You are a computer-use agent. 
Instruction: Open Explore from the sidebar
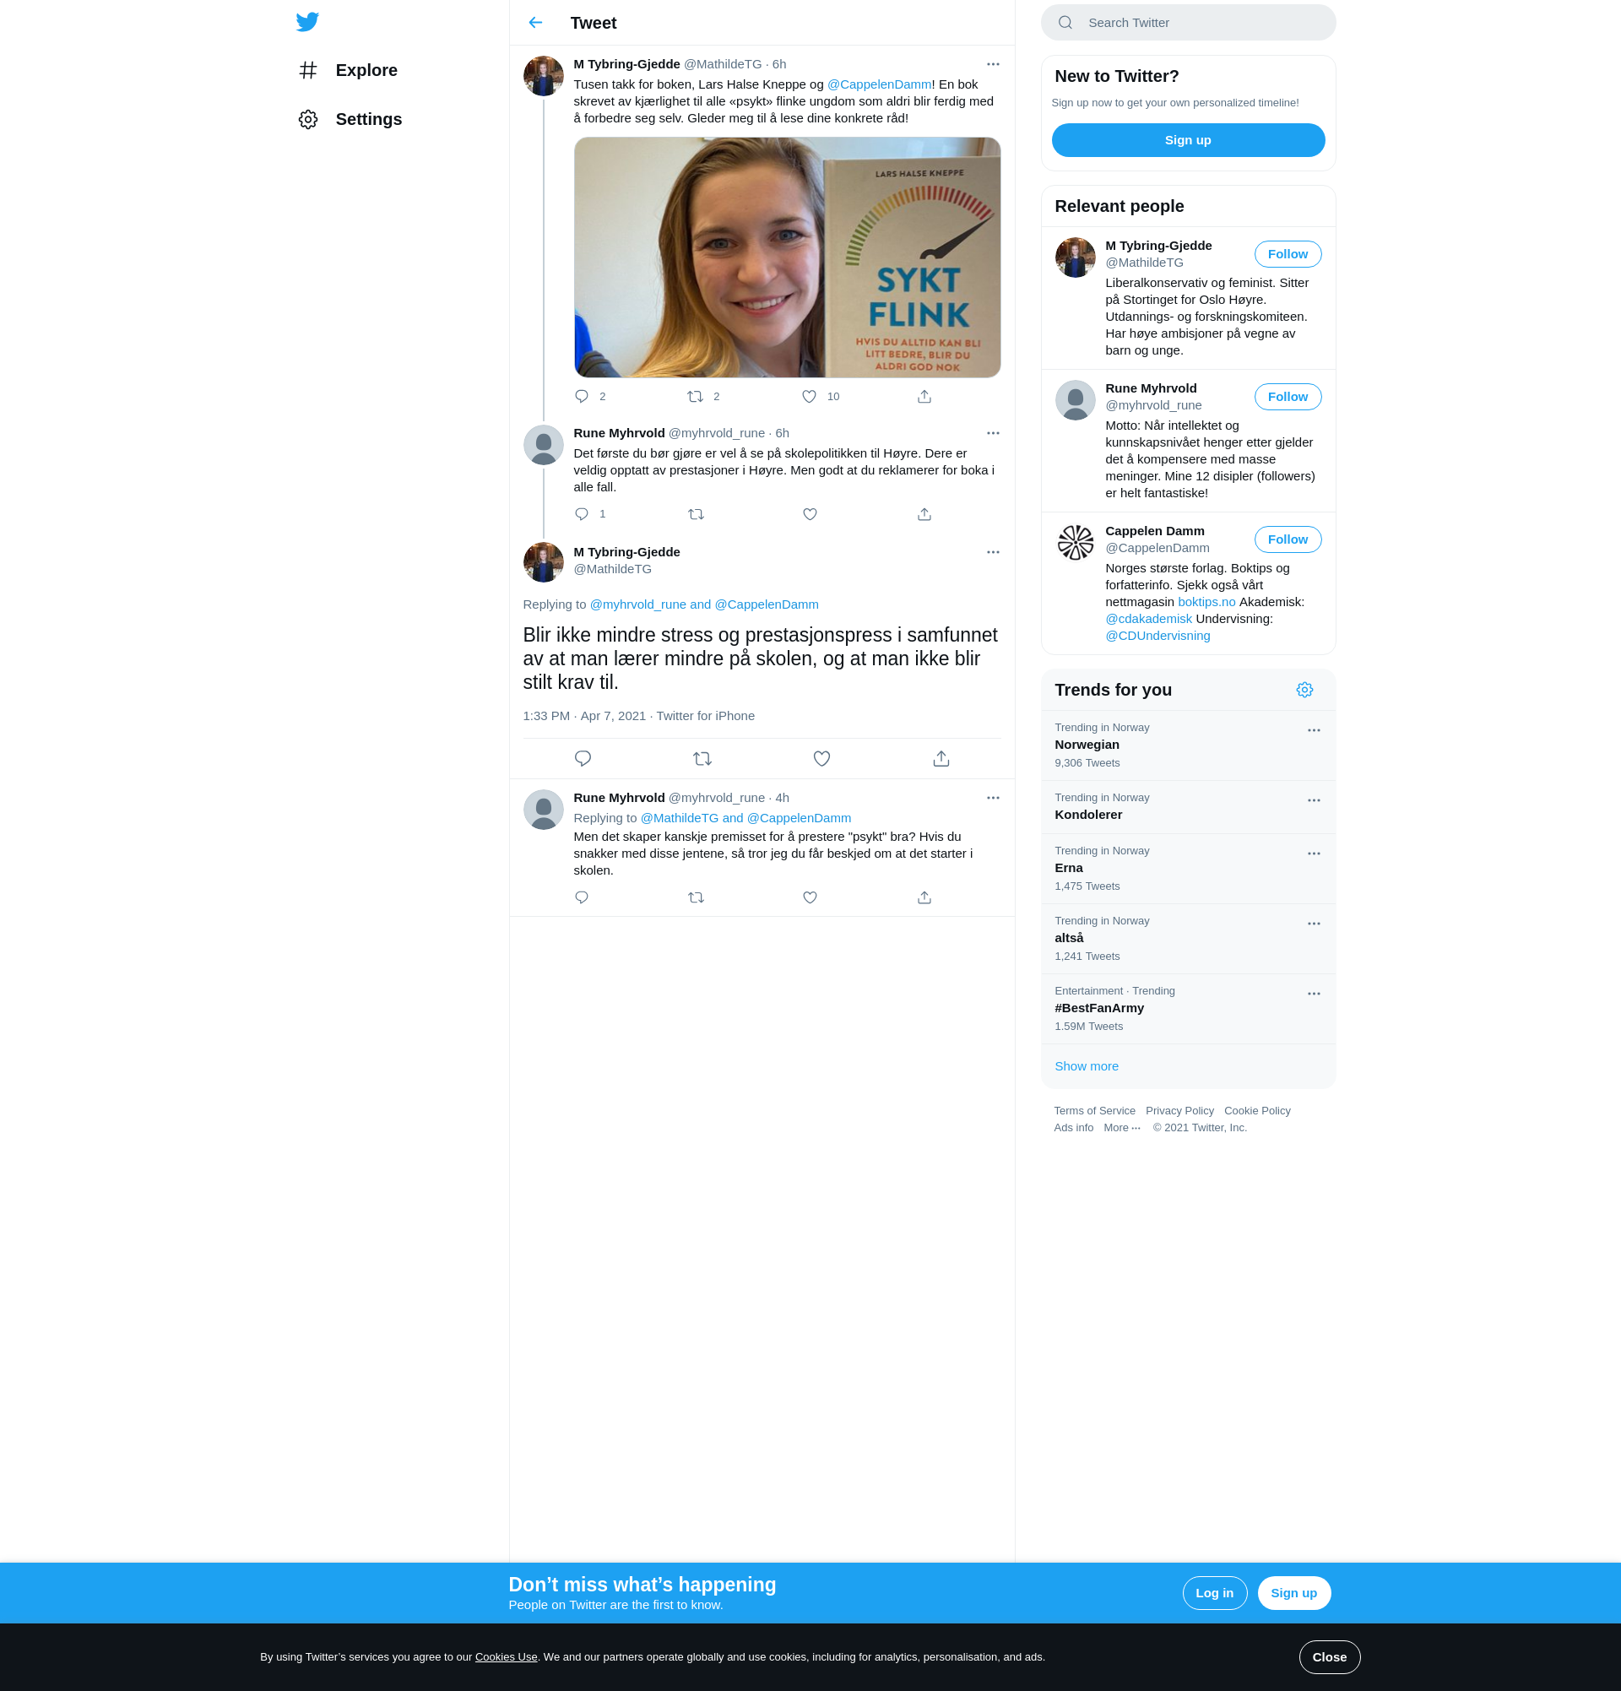point(348,70)
